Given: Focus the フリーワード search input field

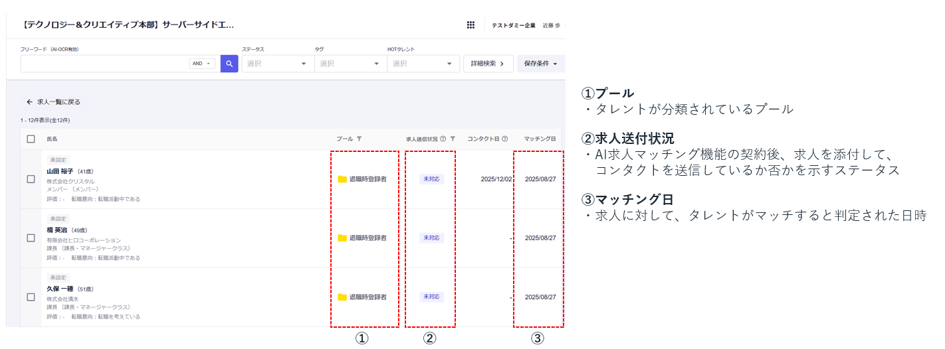Looking at the screenshot, I should point(104,64).
